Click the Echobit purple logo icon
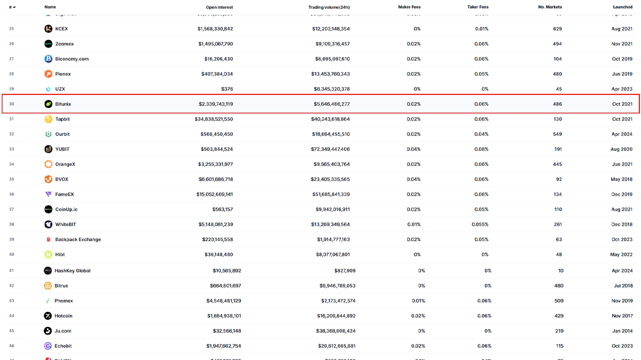Viewport: 641px width, 360px height. click(49, 346)
